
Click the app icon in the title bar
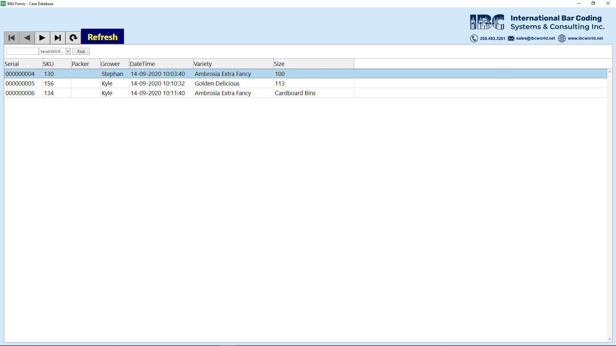(x=3, y=4)
